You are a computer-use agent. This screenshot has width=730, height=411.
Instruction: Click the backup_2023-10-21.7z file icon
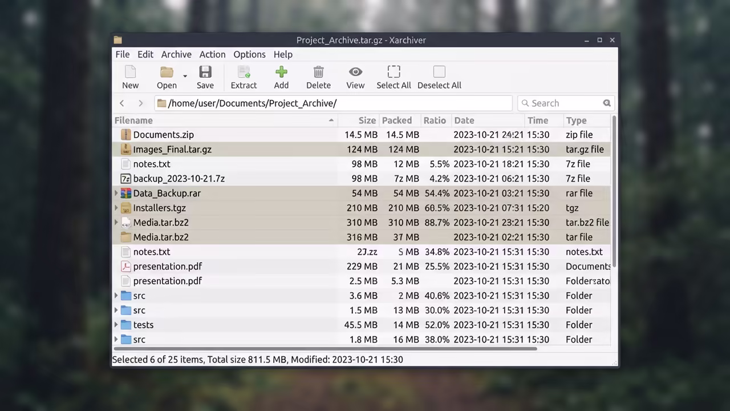(x=126, y=179)
